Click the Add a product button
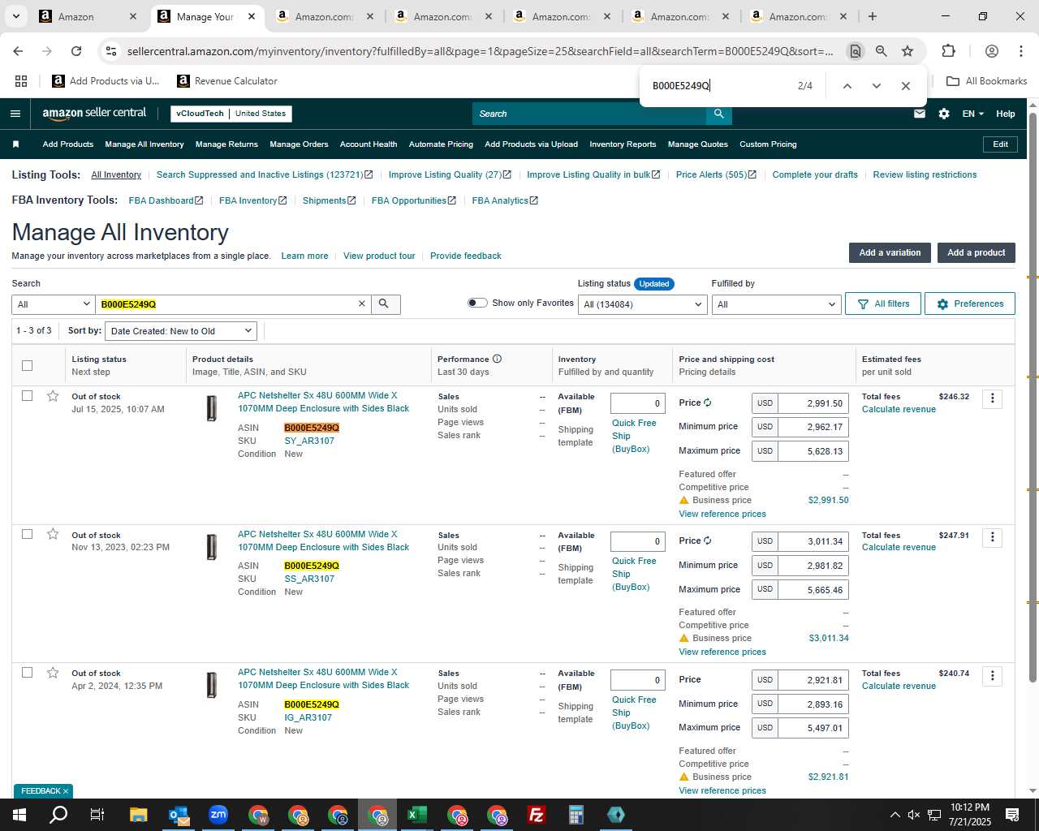The width and height of the screenshot is (1039, 831). pos(976,252)
